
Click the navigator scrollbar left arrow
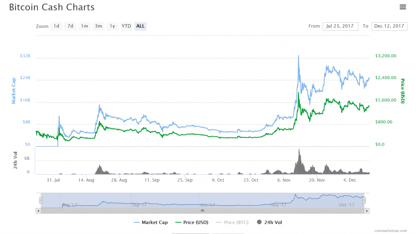click(x=38, y=211)
